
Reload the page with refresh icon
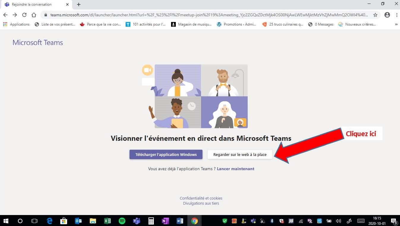pyautogui.click(x=24, y=15)
